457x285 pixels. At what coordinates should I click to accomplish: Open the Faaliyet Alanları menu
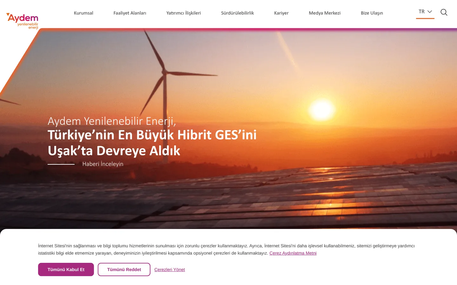point(130,13)
